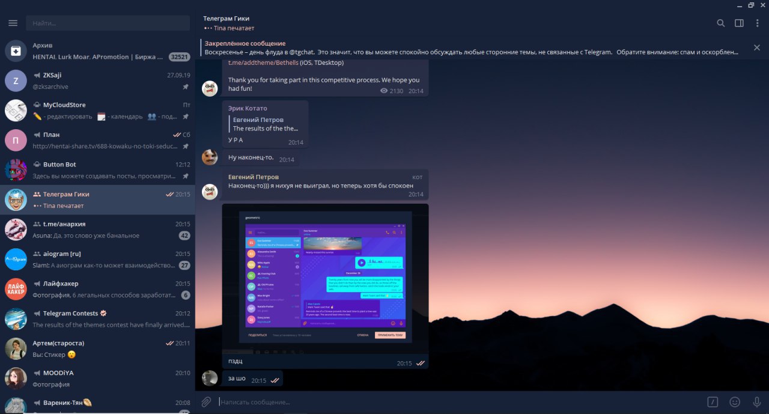Open the geometric theme screenshot image

click(x=325, y=279)
